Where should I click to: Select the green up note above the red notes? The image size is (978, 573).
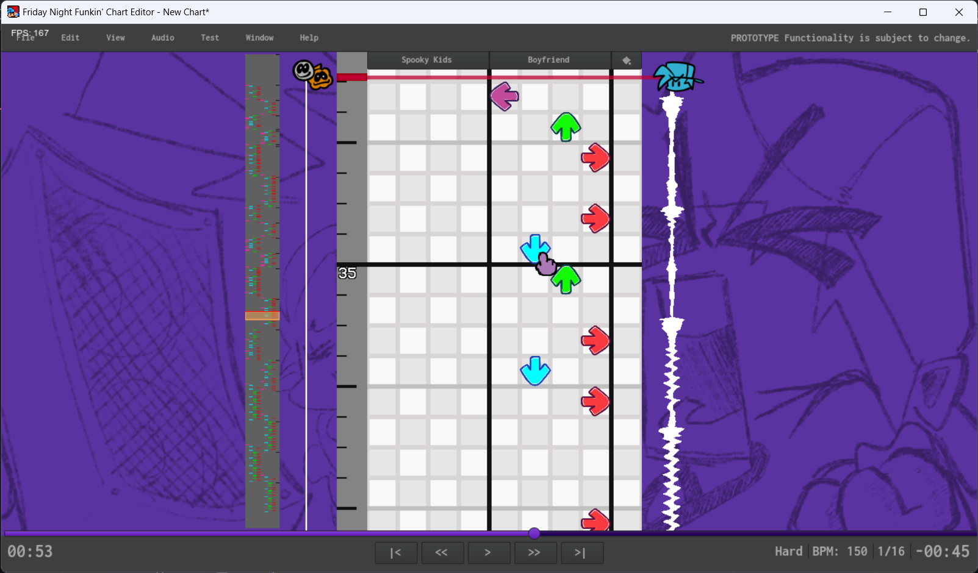[566, 127]
